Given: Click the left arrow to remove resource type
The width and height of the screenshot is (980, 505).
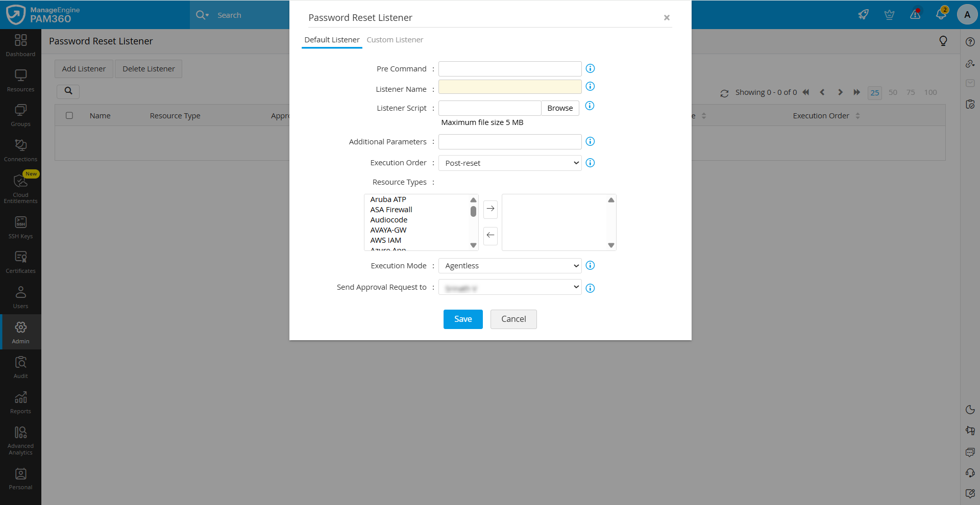Looking at the screenshot, I should click(x=491, y=235).
